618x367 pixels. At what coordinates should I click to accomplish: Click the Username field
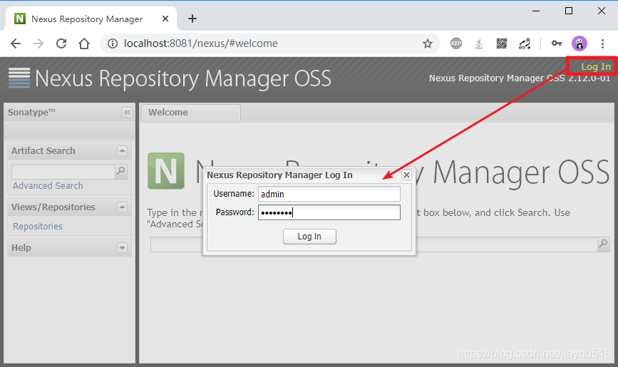pos(329,194)
